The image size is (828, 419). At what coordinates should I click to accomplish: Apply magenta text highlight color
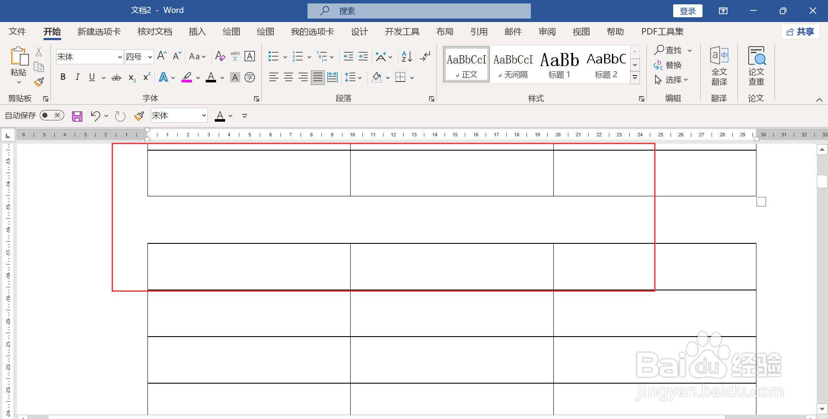tap(187, 77)
